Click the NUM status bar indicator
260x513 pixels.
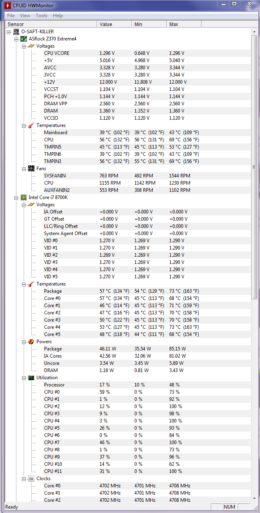click(x=230, y=507)
